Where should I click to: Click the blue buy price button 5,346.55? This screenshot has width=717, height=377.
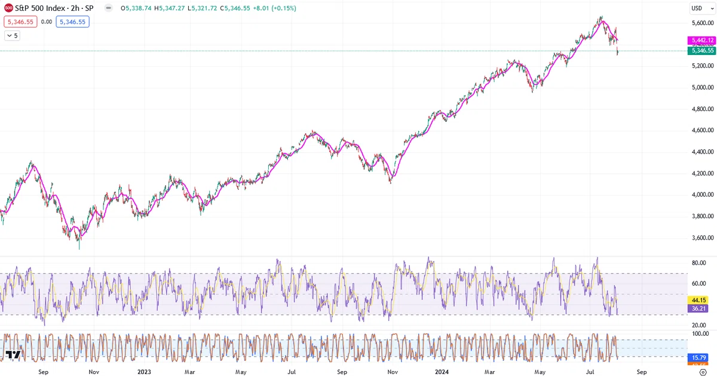click(72, 22)
